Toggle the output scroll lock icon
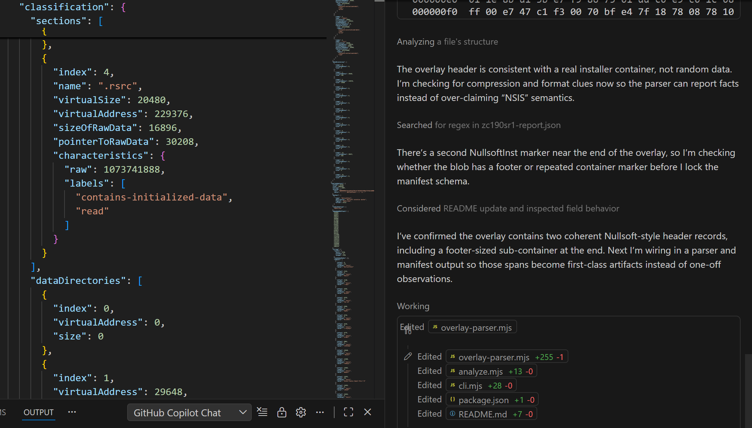752x428 pixels. (281, 412)
